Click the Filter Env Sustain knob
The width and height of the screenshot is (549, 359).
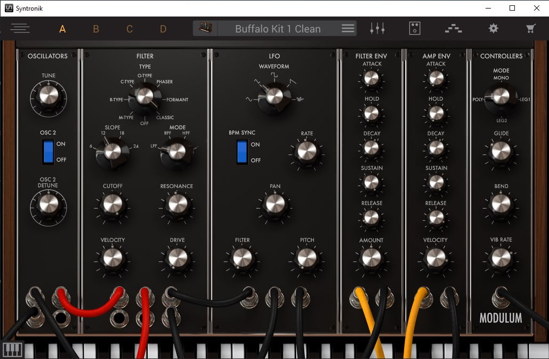tap(371, 182)
